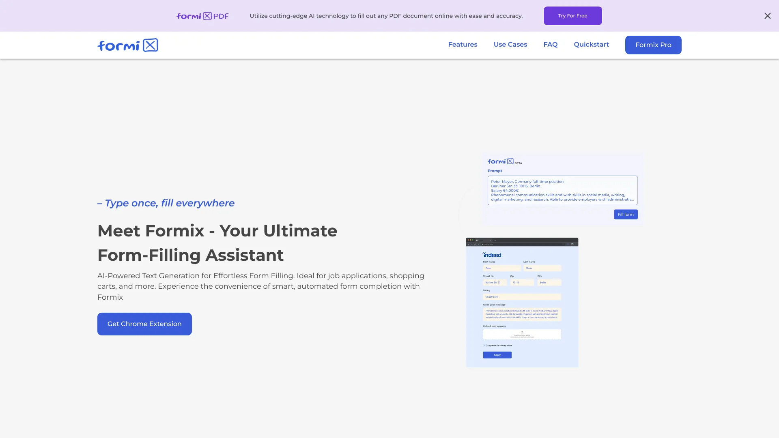Image resolution: width=779 pixels, height=438 pixels.
Task: Select the FAQ navigation tab
Action: click(551, 44)
